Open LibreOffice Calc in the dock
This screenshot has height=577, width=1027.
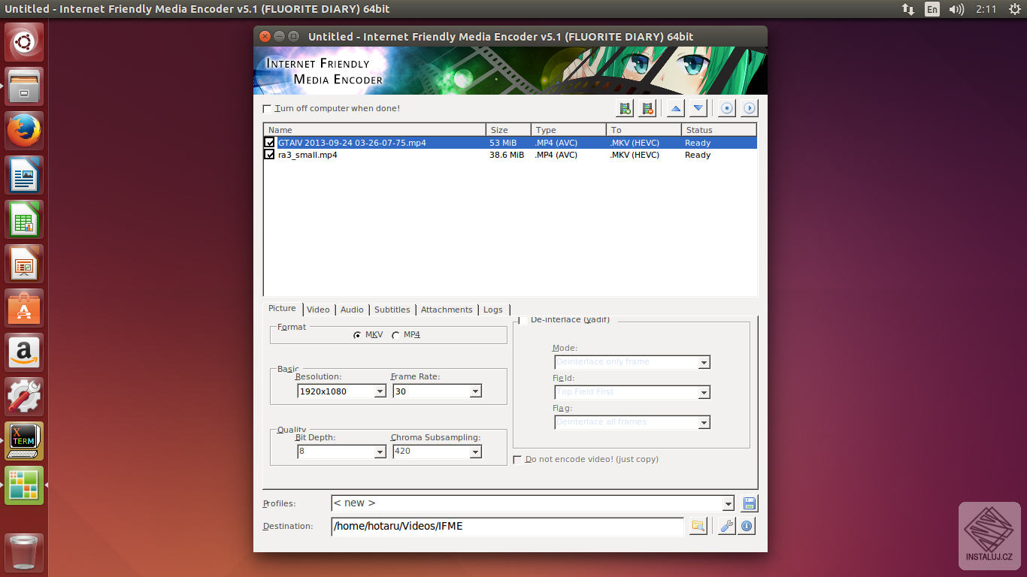tap(25, 219)
